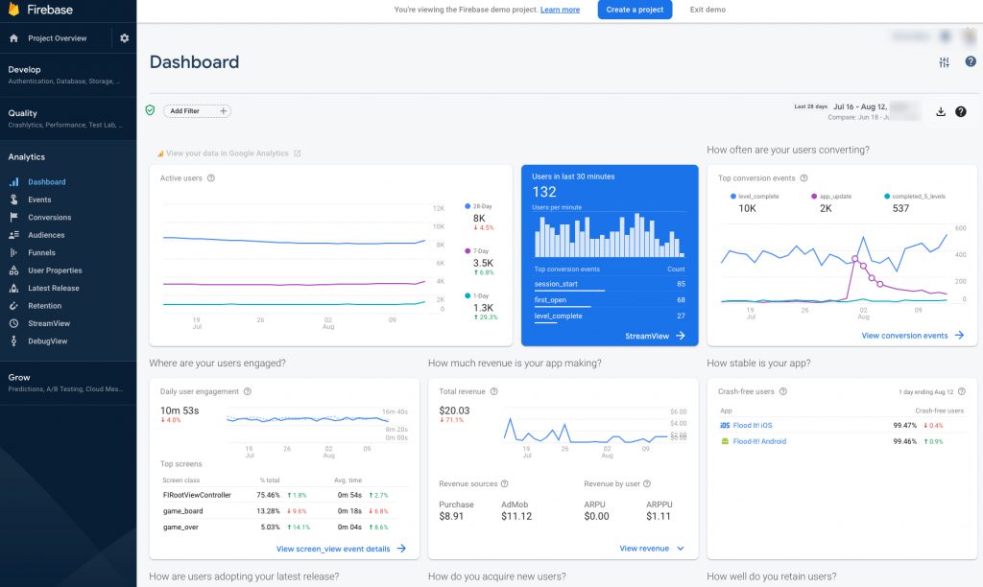Click the green shield icon near Add Filter
This screenshot has height=587, width=983.
click(150, 110)
